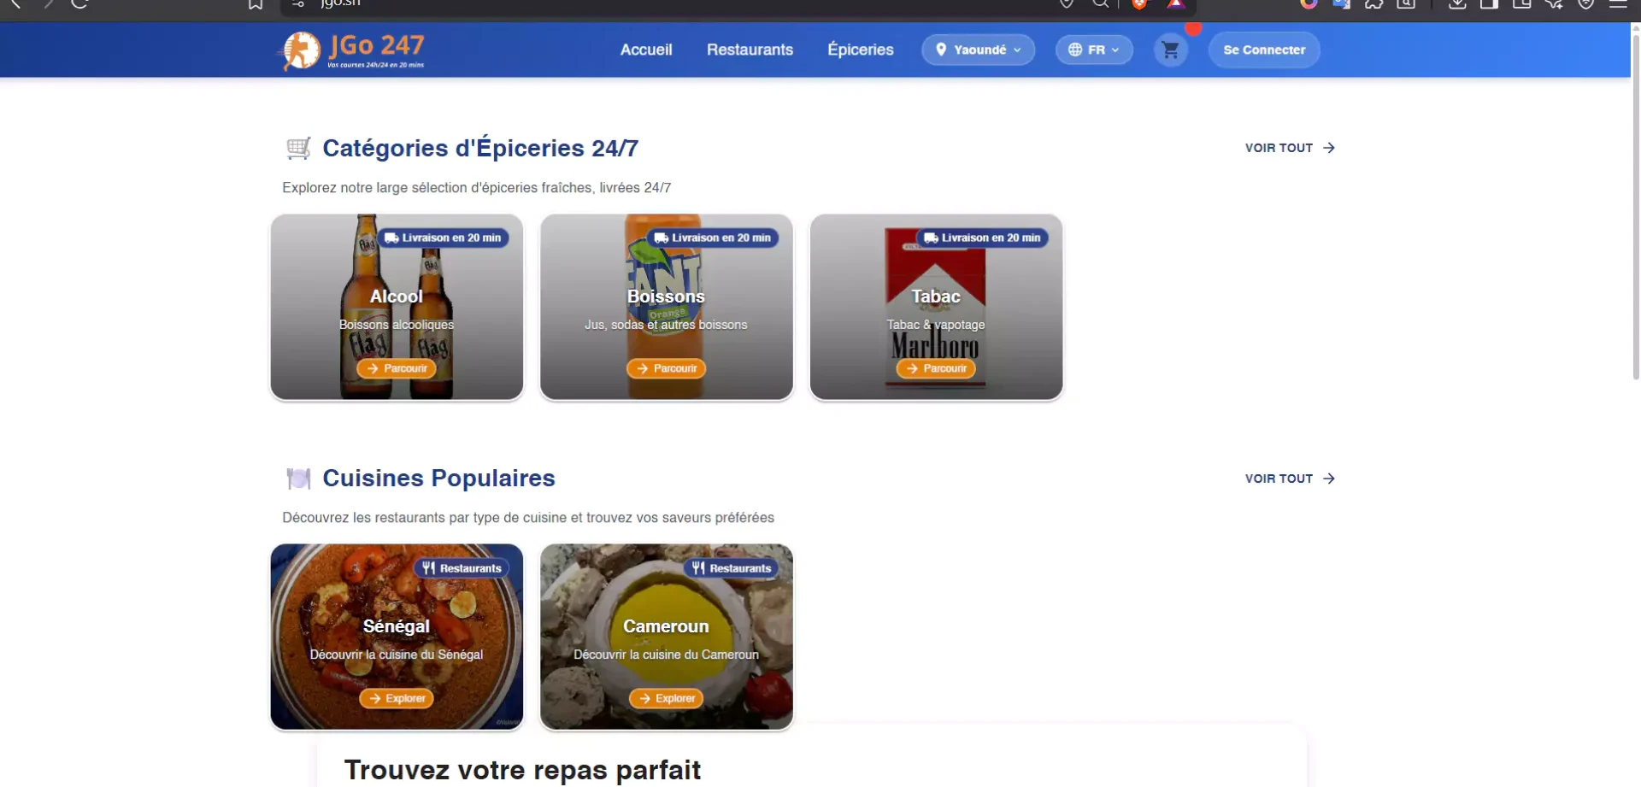Open the Restaurants navigation item

pyautogui.click(x=750, y=50)
